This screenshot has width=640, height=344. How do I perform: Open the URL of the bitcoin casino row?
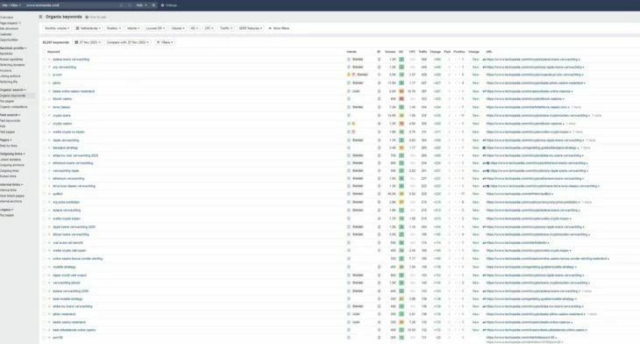pos(524,99)
